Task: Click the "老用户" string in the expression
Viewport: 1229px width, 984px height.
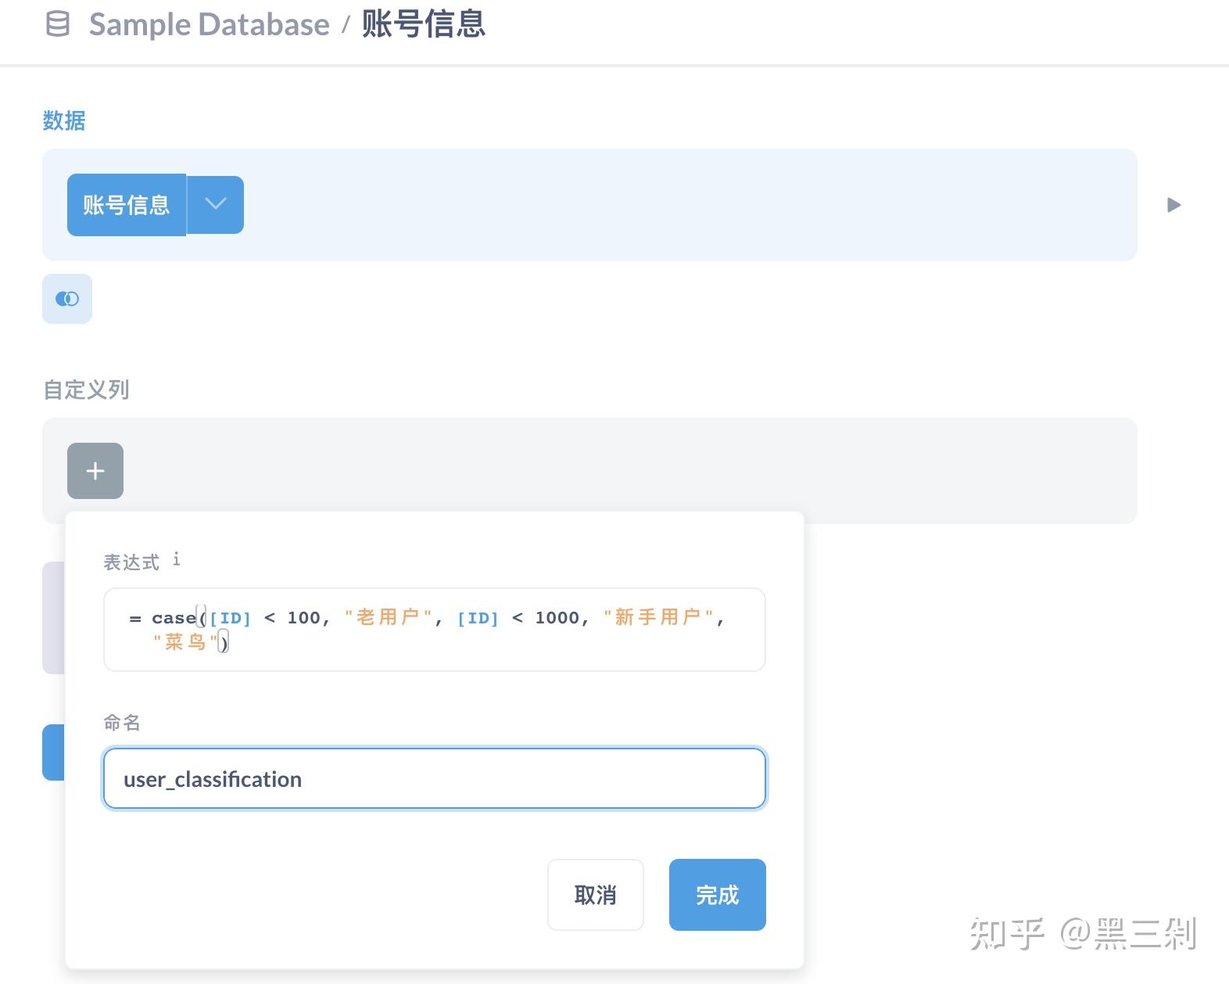Action: point(388,618)
